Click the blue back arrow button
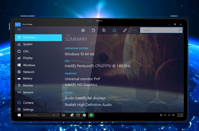The height and width of the screenshot is (131, 199). click(18, 24)
